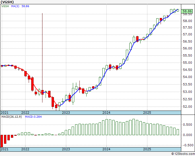Viewport: 195px width, 156px height.
Task: Click the 0.500 MACD axis label
Action: point(188,125)
